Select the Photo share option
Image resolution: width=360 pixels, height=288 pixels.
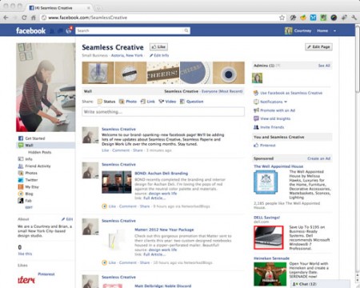(x=128, y=102)
